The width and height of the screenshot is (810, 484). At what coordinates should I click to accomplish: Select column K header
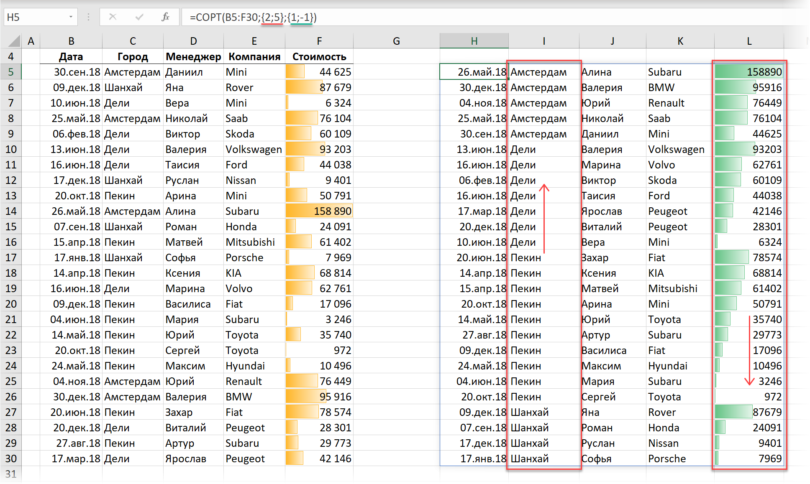click(x=680, y=41)
